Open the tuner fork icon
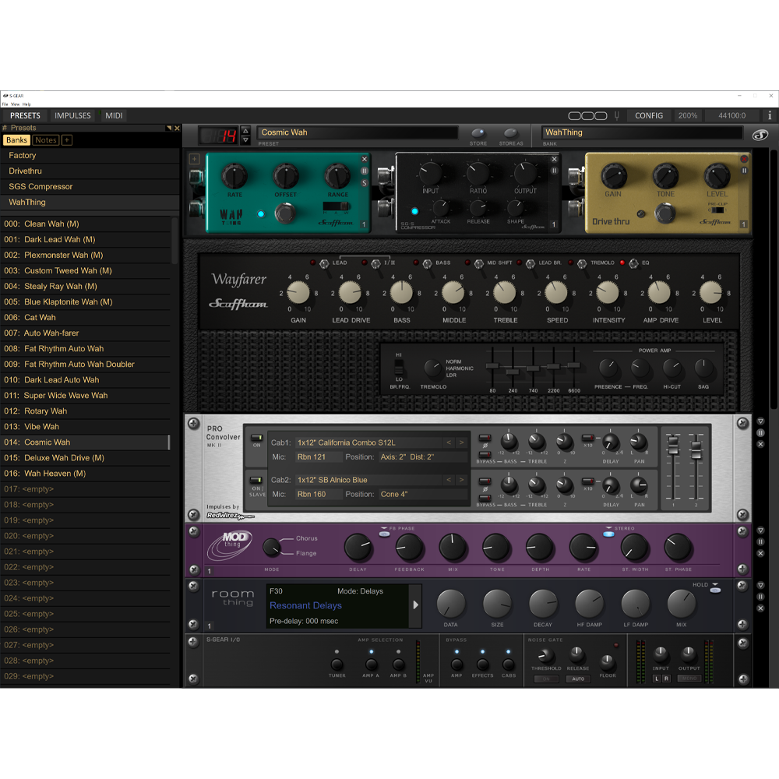 pos(616,115)
